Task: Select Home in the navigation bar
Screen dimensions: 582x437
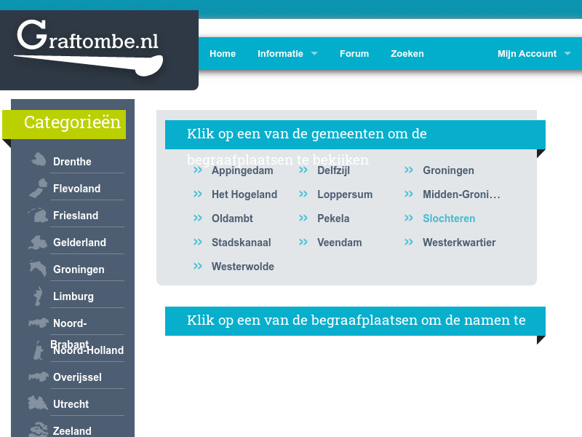Action: tap(223, 53)
